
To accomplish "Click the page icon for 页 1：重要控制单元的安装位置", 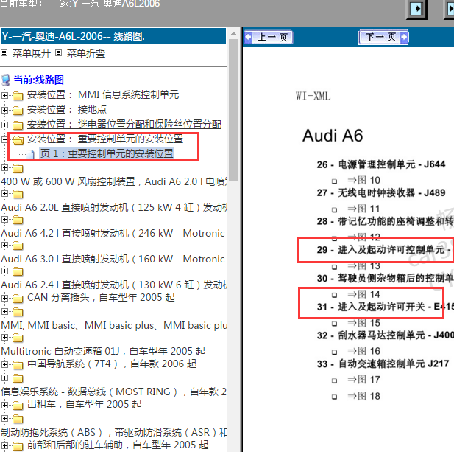I will pos(30,154).
